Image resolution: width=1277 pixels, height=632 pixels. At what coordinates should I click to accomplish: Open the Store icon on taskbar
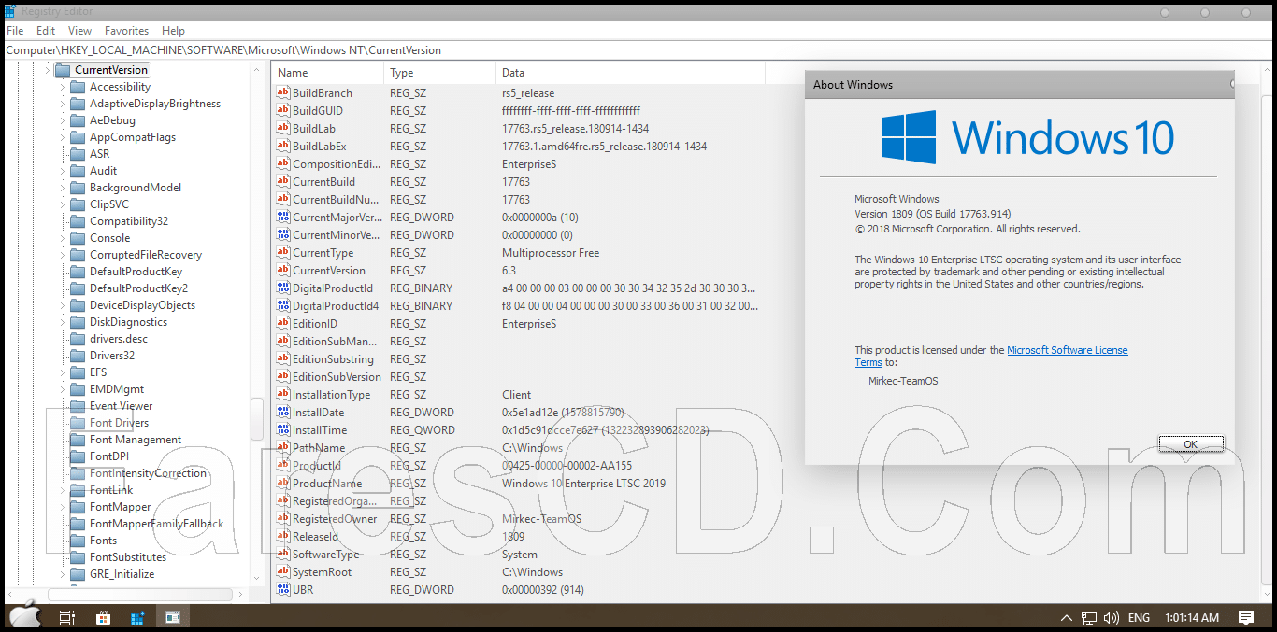pos(103,618)
